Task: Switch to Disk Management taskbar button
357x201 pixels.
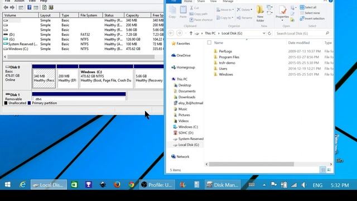Action: (x=223, y=185)
